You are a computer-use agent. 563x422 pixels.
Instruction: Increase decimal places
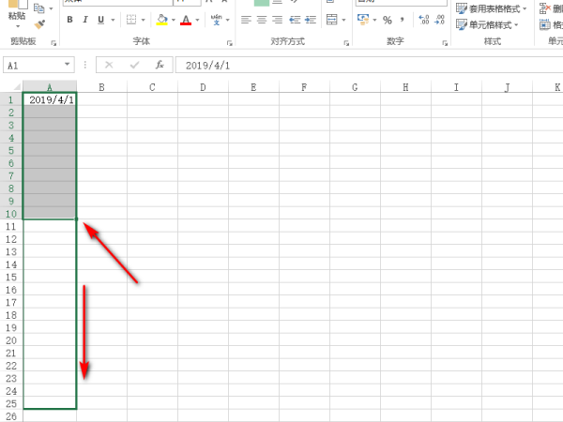tap(424, 20)
